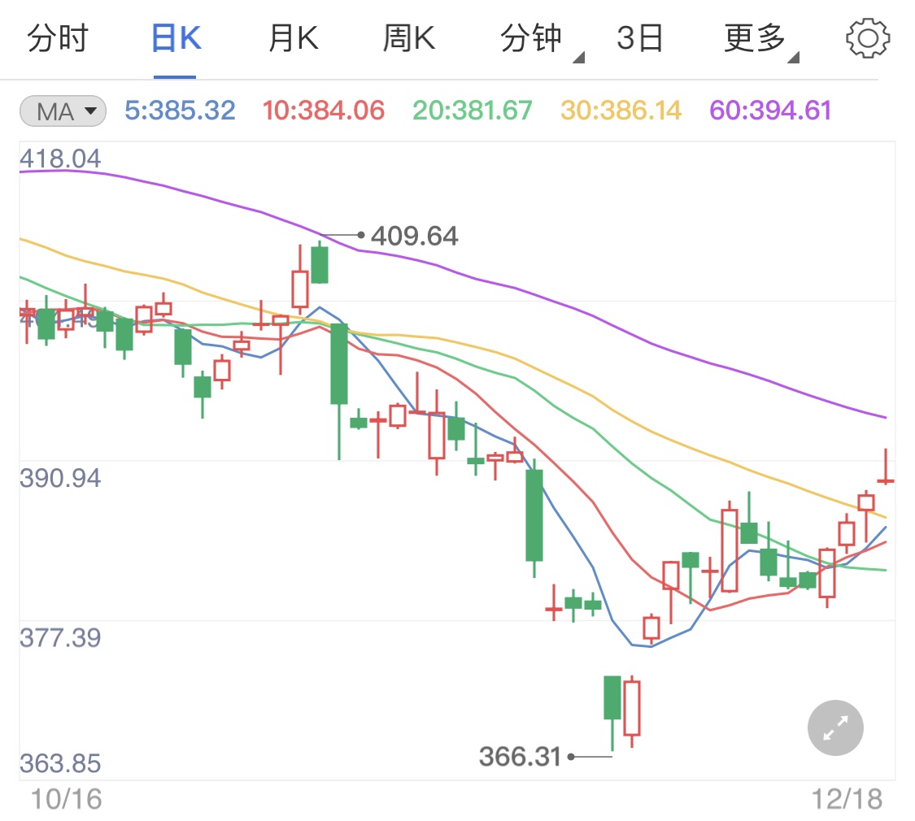Select the 3日 tab
The height and width of the screenshot is (821, 915).
pos(639,38)
